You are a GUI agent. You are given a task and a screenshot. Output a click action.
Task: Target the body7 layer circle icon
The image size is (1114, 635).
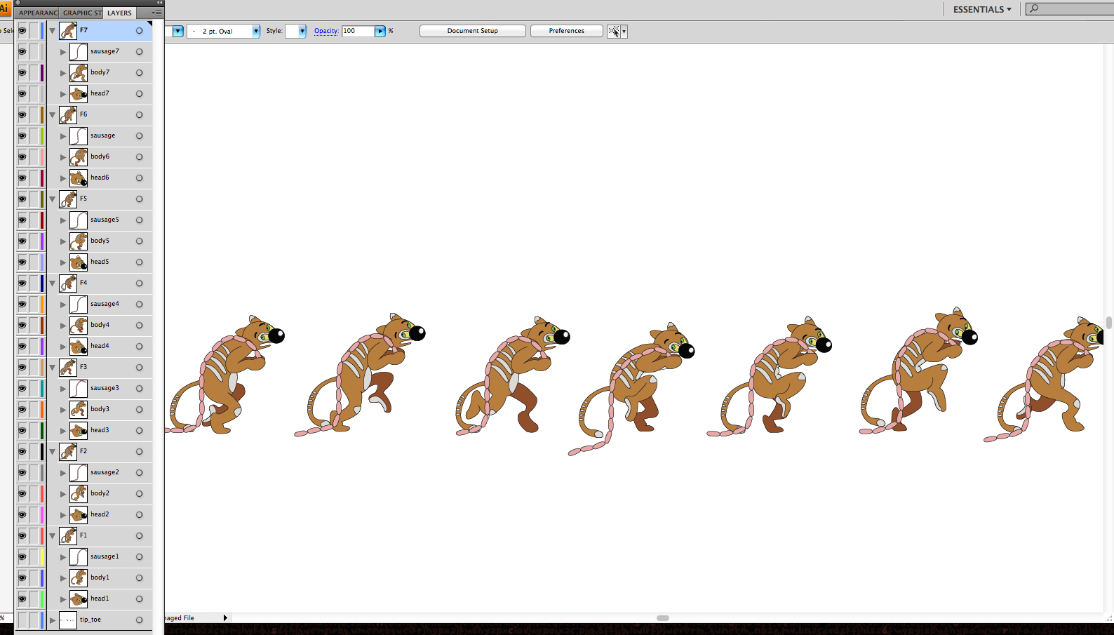[140, 73]
